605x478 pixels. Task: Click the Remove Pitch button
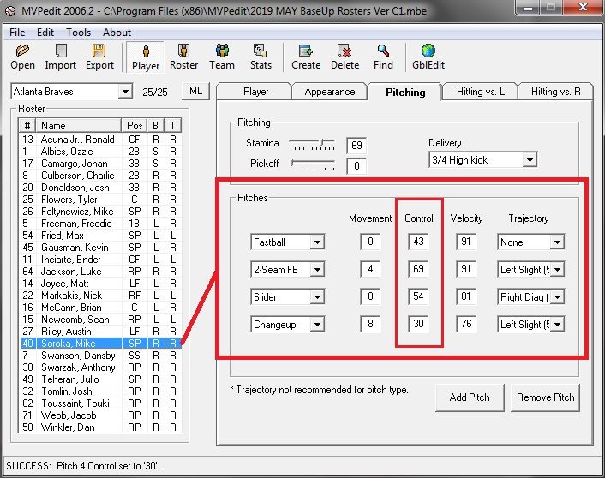tap(545, 397)
